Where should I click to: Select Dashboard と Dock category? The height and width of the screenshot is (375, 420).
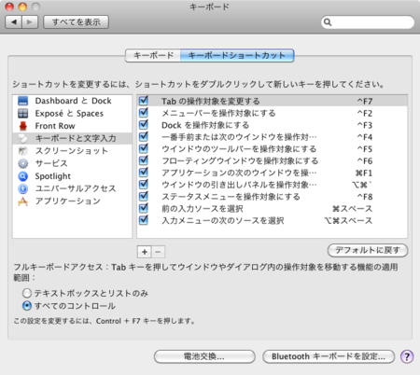coord(72,101)
